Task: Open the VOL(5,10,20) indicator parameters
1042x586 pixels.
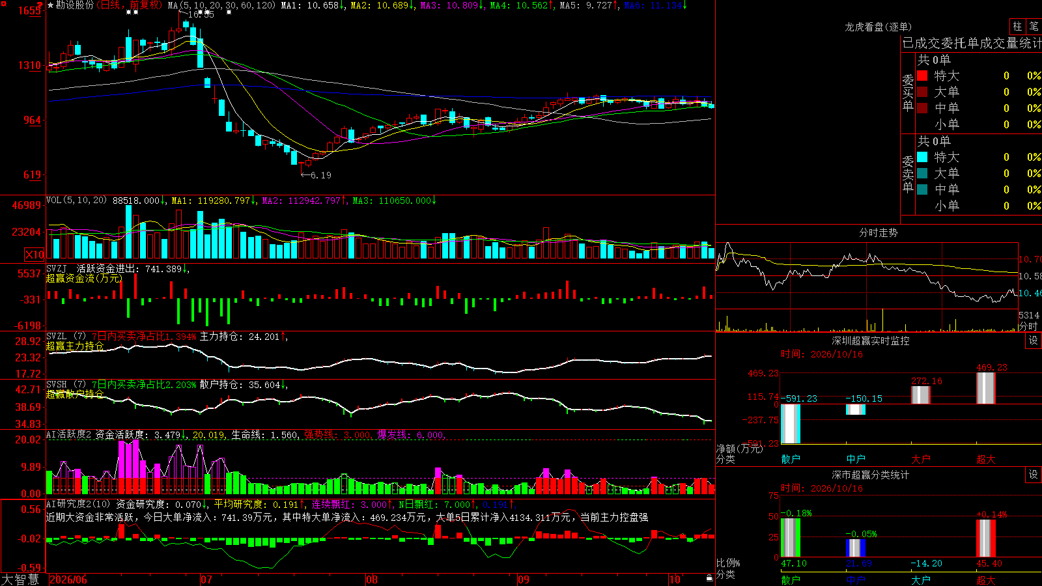Action: point(76,201)
